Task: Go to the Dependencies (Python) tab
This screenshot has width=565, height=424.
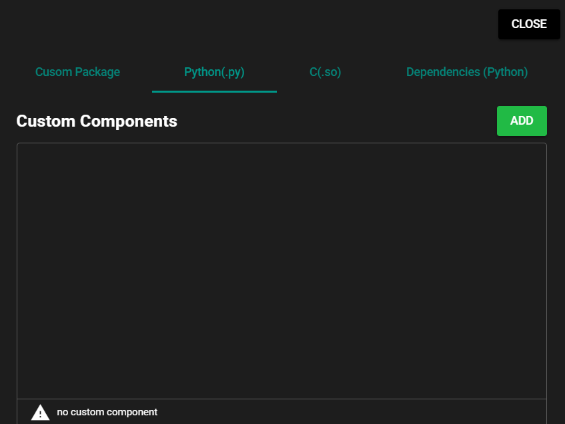Action: coord(466,72)
